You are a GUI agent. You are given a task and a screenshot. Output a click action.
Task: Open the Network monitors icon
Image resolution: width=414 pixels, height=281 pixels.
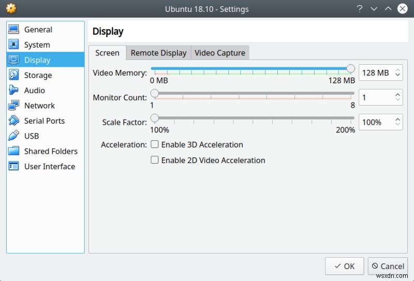13,105
